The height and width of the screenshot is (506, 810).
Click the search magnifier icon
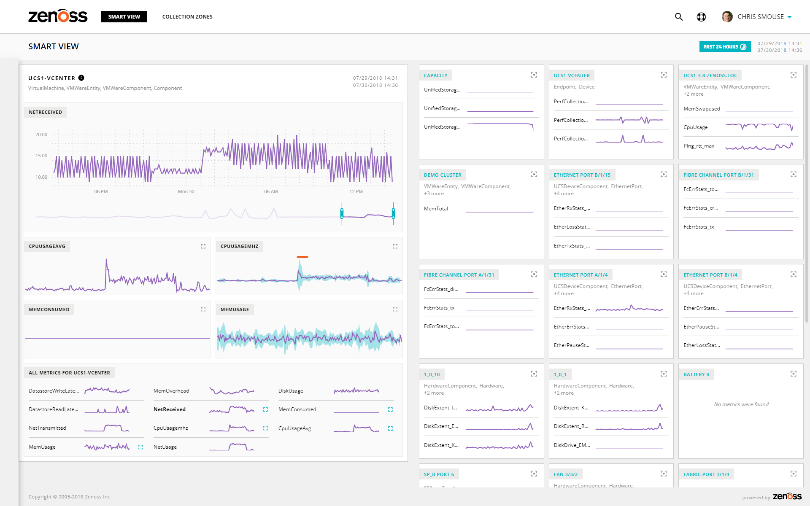678,17
